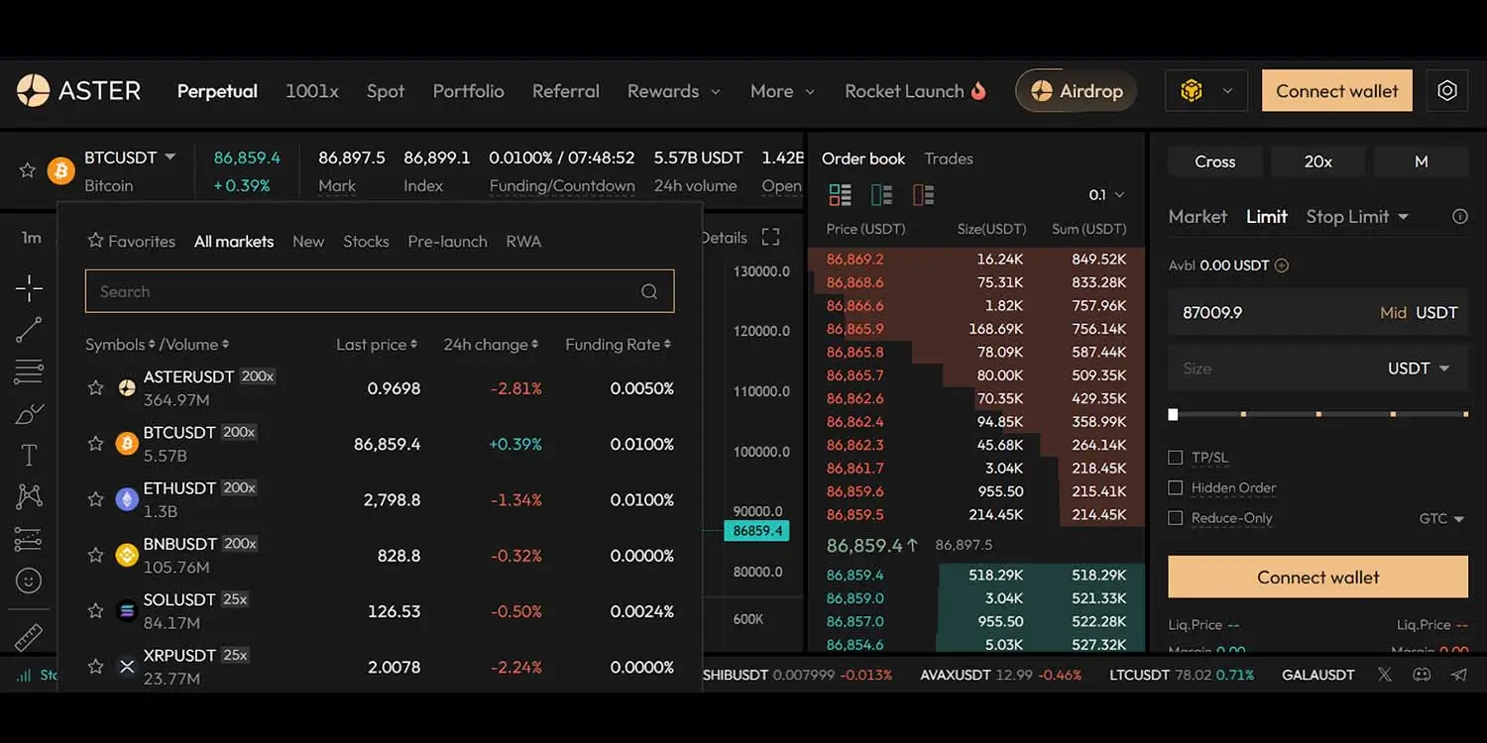Viewport: 1487px width, 743px height.
Task: Switch to the Trades tab
Action: (x=948, y=159)
